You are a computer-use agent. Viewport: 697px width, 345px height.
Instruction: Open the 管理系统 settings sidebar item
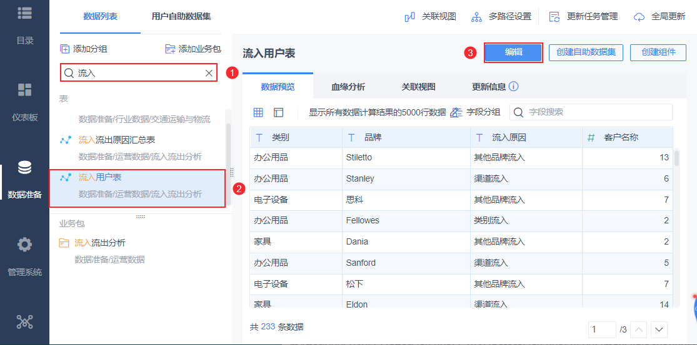(25, 257)
